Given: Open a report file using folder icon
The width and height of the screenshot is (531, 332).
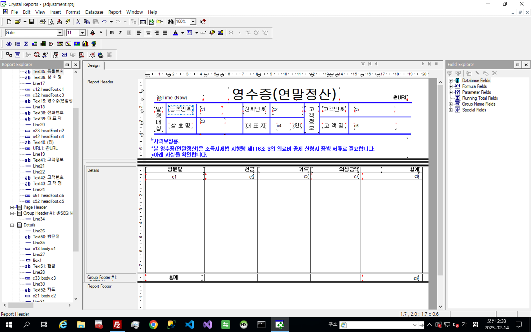Looking at the screenshot, I should click(x=18, y=22).
